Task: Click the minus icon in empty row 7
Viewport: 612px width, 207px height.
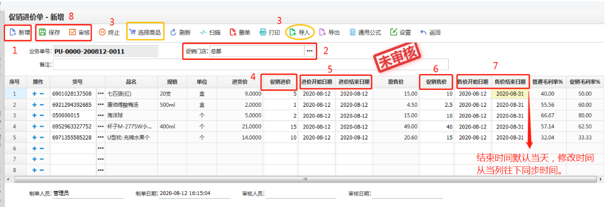Action: [x=41, y=159]
